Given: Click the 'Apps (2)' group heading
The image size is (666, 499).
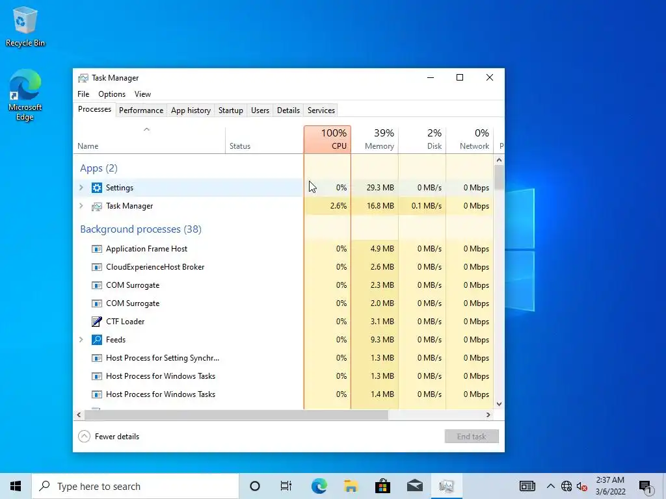Looking at the screenshot, I should click(x=99, y=168).
